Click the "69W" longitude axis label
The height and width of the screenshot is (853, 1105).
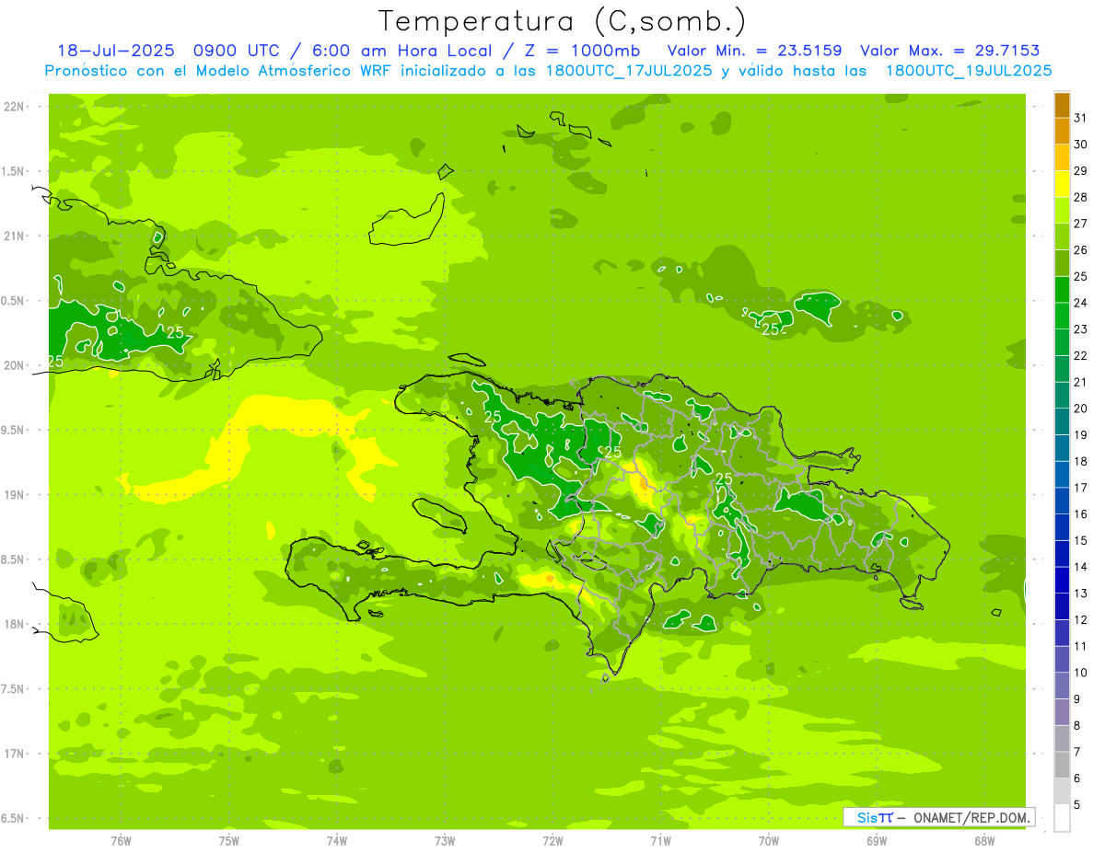(x=877, y=840)
